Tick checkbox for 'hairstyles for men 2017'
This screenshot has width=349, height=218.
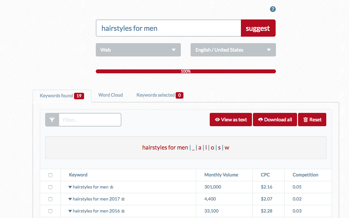click(50, 199)
